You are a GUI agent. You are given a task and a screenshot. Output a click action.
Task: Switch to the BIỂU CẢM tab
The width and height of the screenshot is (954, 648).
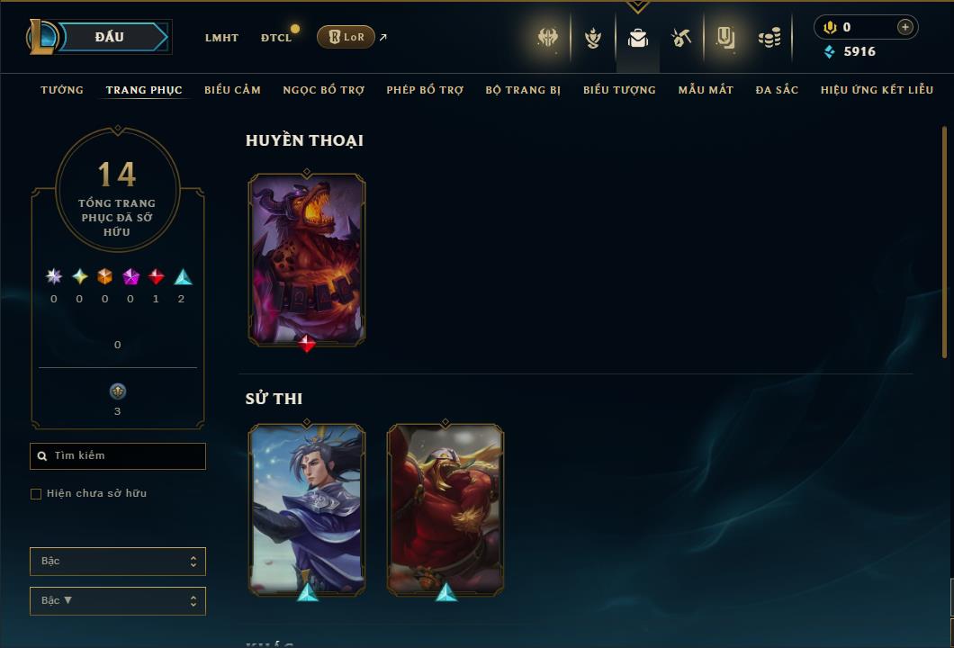click(x=232, y=90)
